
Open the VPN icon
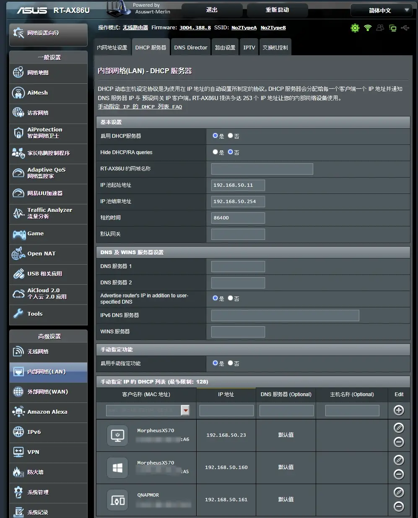click(18, 452)
